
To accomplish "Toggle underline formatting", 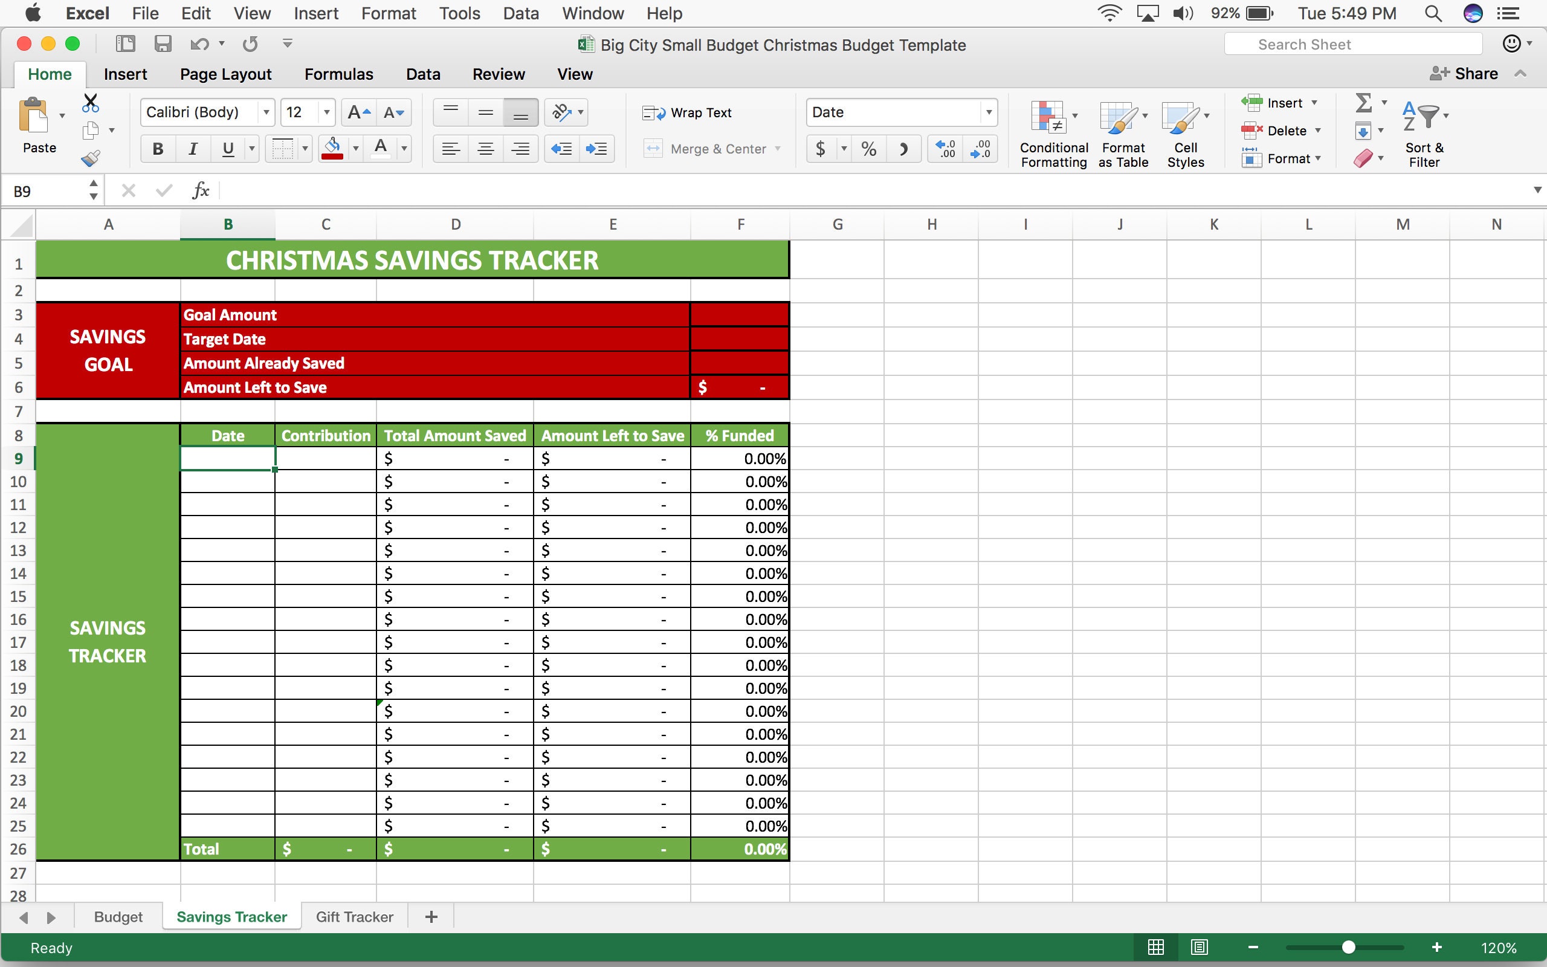I will click(x=228, y=149).
